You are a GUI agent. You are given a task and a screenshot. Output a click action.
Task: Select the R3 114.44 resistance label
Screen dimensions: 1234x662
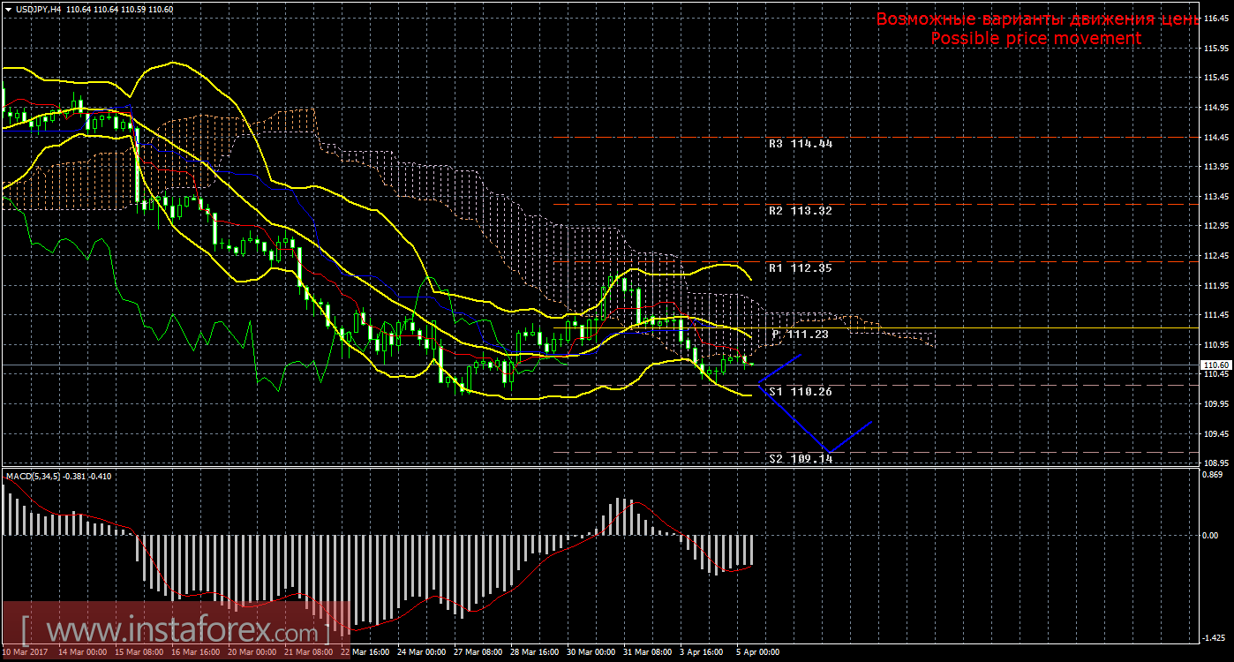point(800,143)
